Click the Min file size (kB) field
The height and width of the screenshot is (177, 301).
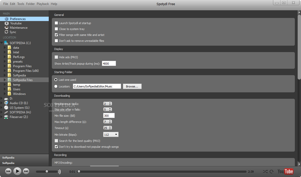click(109, 116)
